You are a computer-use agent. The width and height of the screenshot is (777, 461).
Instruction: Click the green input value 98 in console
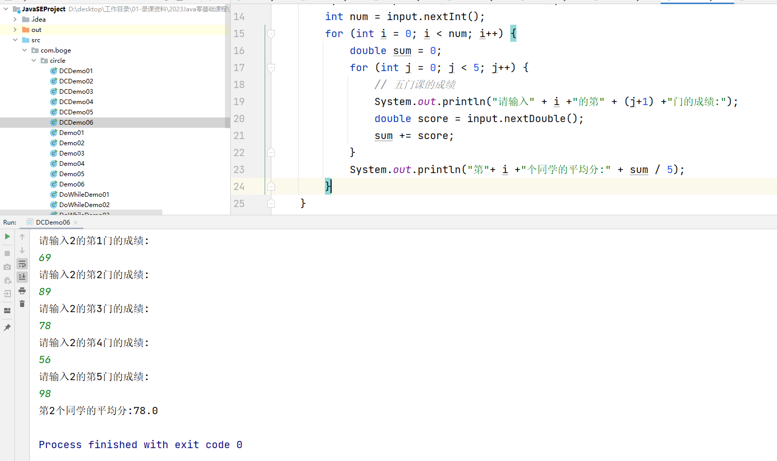pyautogui.click(x=45, y=394)
